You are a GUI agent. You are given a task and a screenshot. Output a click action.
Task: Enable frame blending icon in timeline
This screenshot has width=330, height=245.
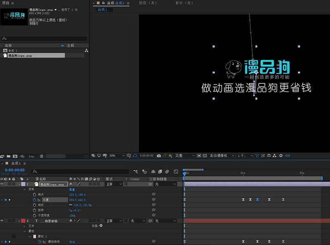(160, 172)
